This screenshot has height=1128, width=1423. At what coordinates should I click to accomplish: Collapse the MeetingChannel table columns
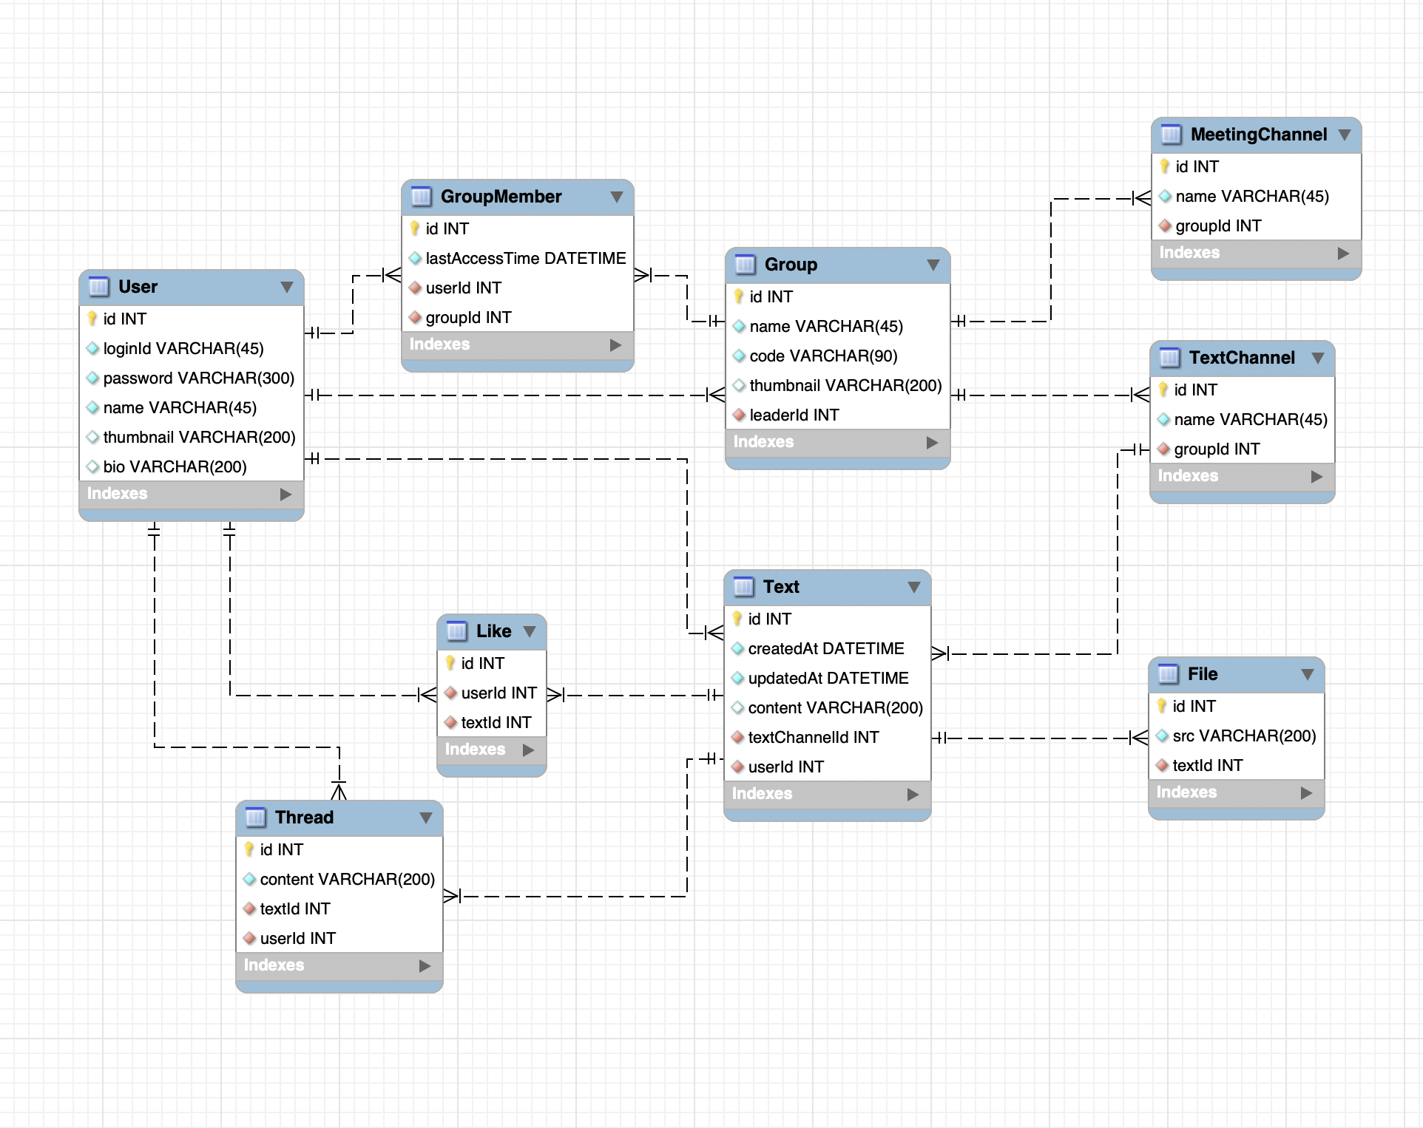(x=1345, y=135)
